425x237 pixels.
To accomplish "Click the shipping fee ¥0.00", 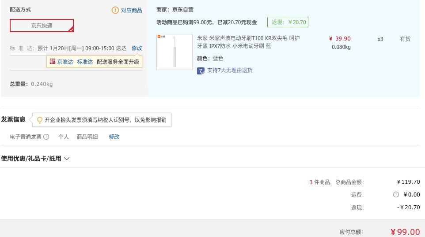I will click(x=412, y=195).
